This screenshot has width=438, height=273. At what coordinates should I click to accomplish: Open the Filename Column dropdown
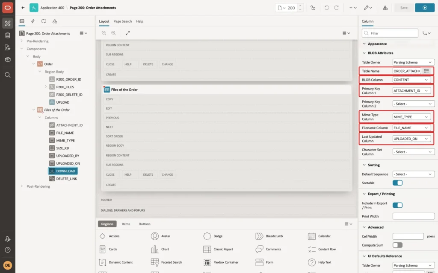pos(411,128)
